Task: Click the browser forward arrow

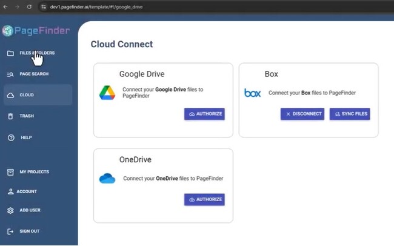Action: [18, 7]
